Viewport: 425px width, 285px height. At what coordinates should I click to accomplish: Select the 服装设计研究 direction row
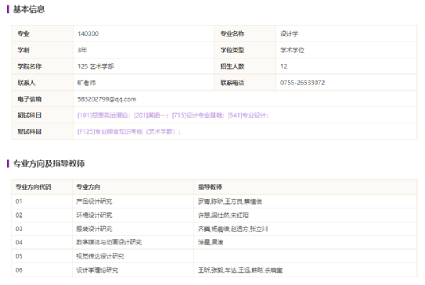[x=214, y=229]
